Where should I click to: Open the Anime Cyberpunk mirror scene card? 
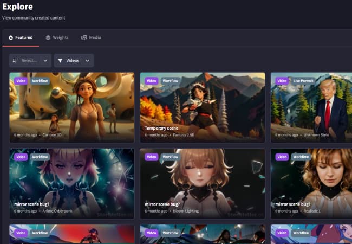pos(72,183)
